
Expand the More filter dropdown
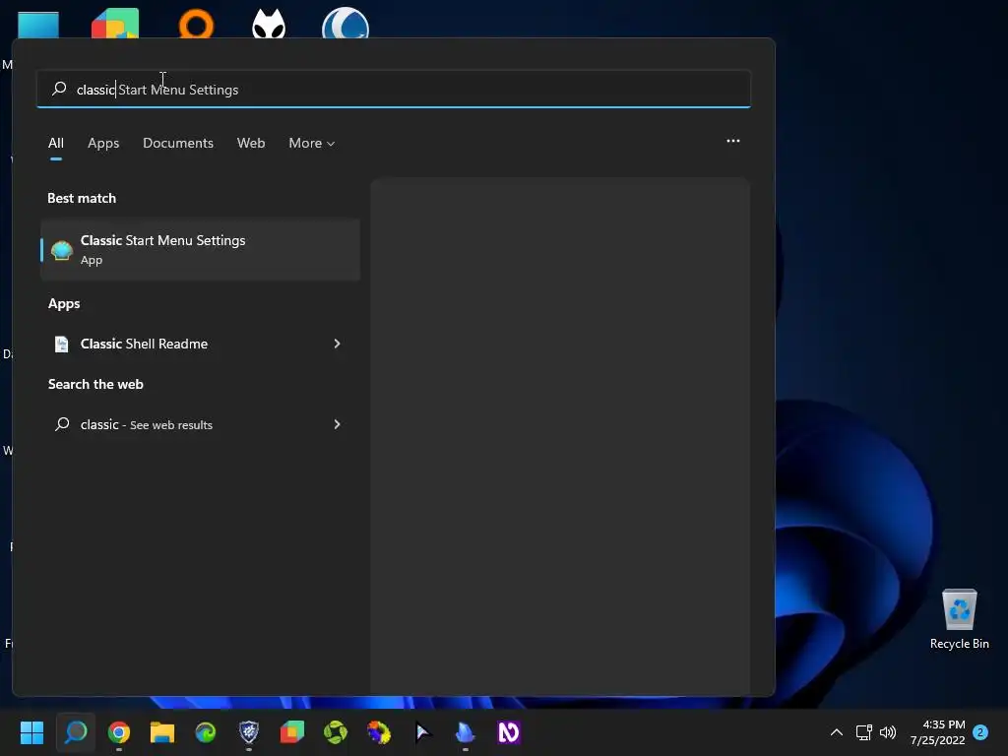(312, 144)
